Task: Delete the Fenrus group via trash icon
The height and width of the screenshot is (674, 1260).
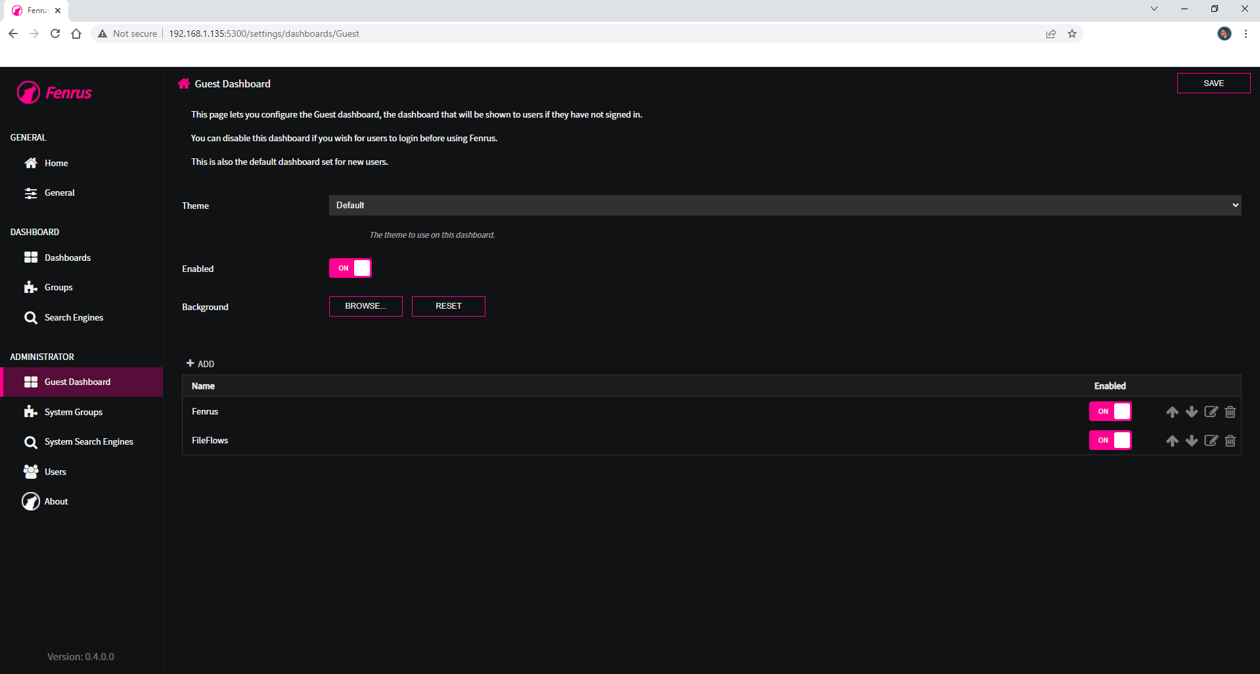Action: (x=1230, y=412)
